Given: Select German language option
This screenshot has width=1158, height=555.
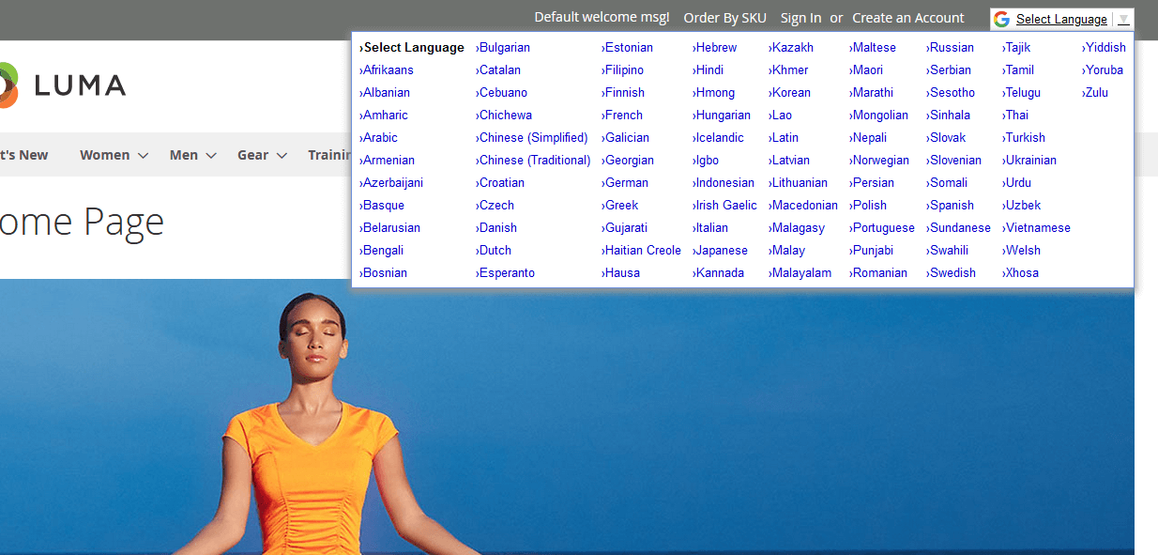Looking at the screenshot, I should point(625,182).
